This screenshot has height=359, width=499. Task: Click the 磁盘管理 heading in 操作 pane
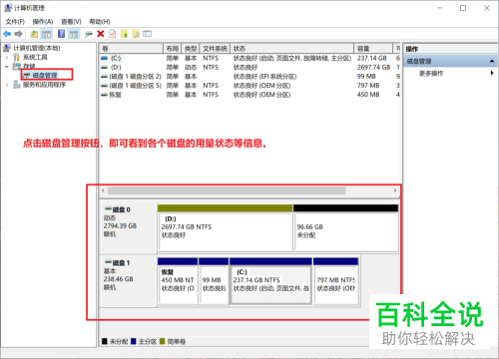tap(419, 61)
